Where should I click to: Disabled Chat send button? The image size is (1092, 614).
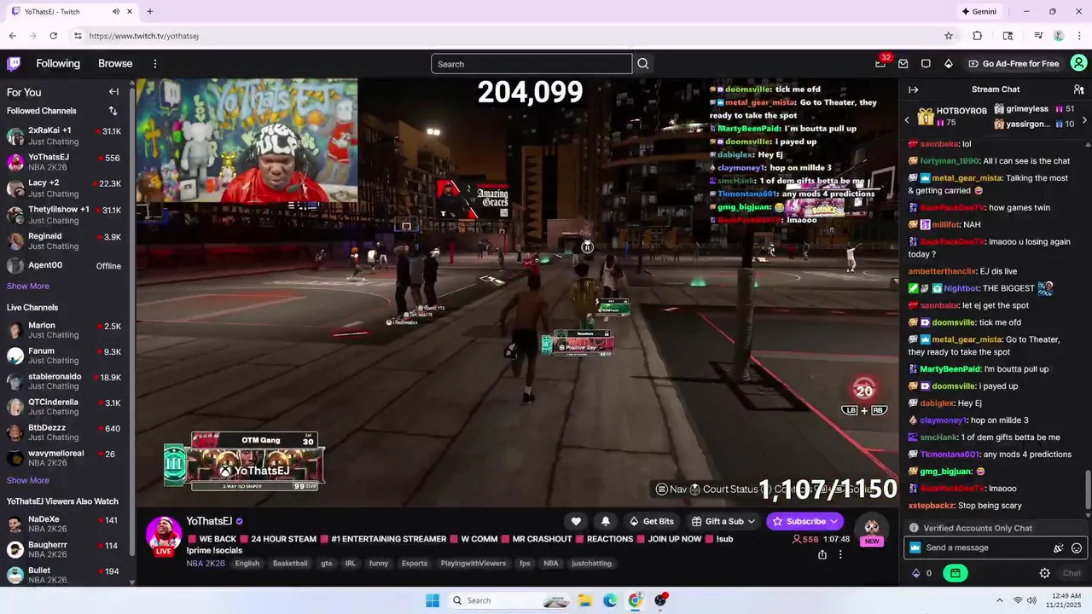tap(1072, 573)
